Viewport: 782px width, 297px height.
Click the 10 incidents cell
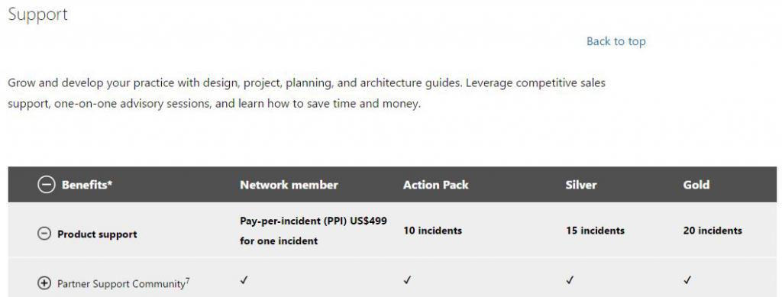432,231
